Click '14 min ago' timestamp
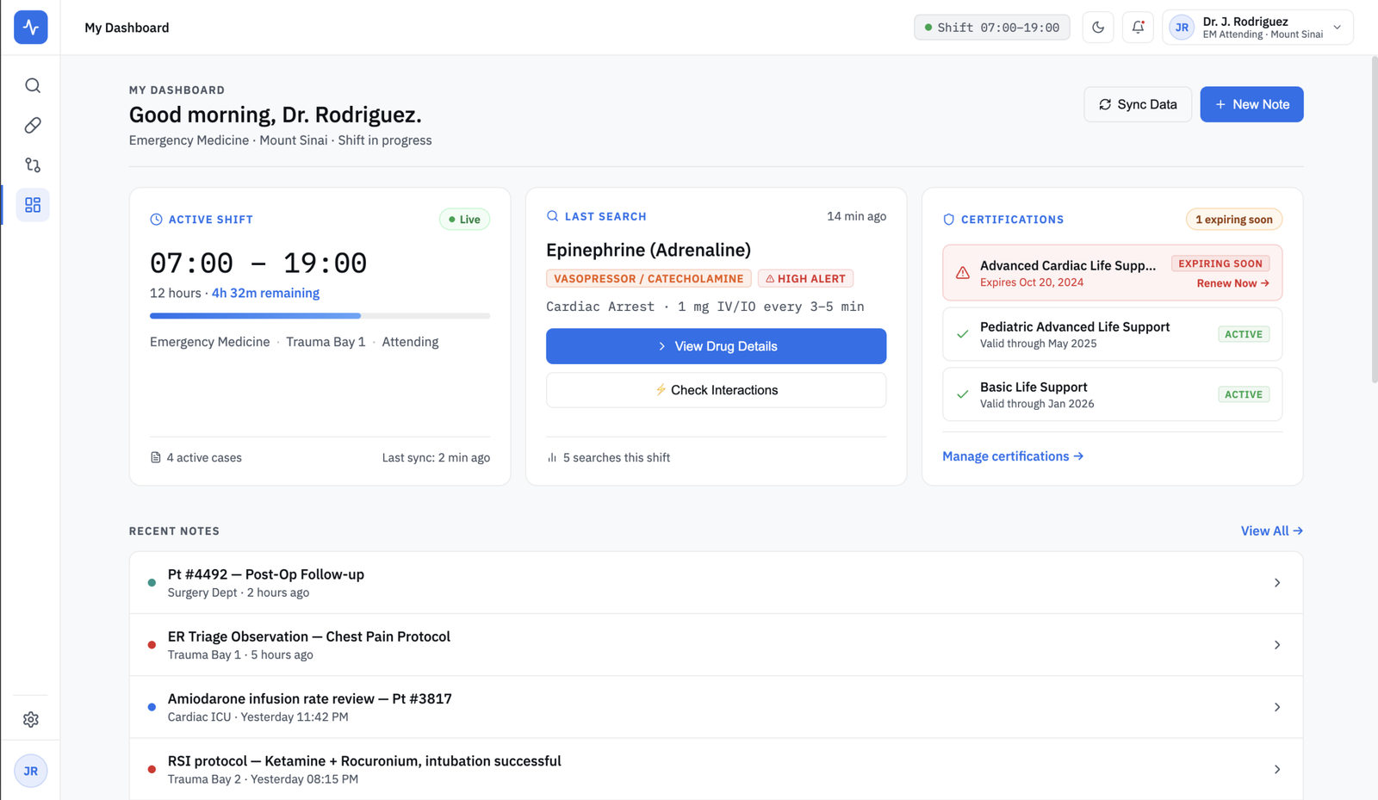The height and width of the screenshot is (800, 1378). coord(856,216)
